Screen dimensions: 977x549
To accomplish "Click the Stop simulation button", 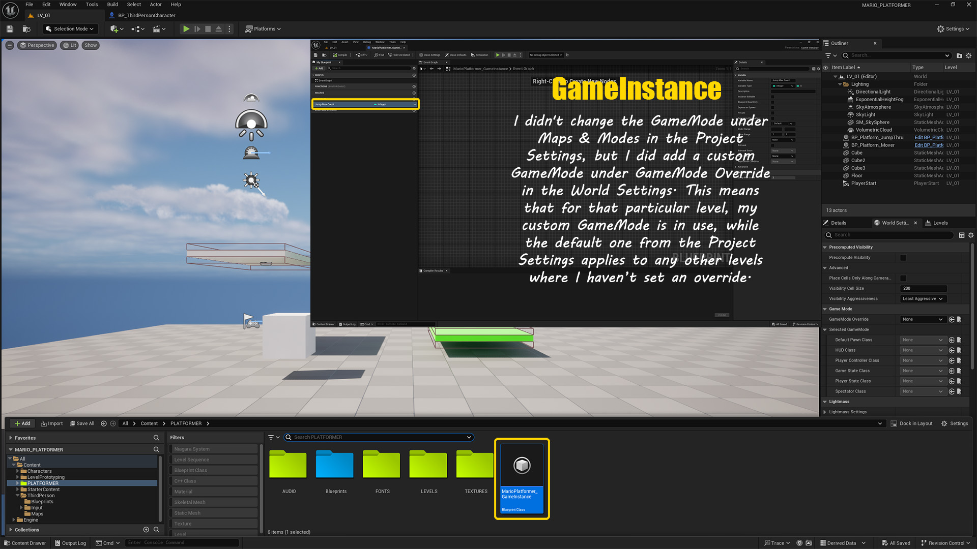I will [208, 29].
